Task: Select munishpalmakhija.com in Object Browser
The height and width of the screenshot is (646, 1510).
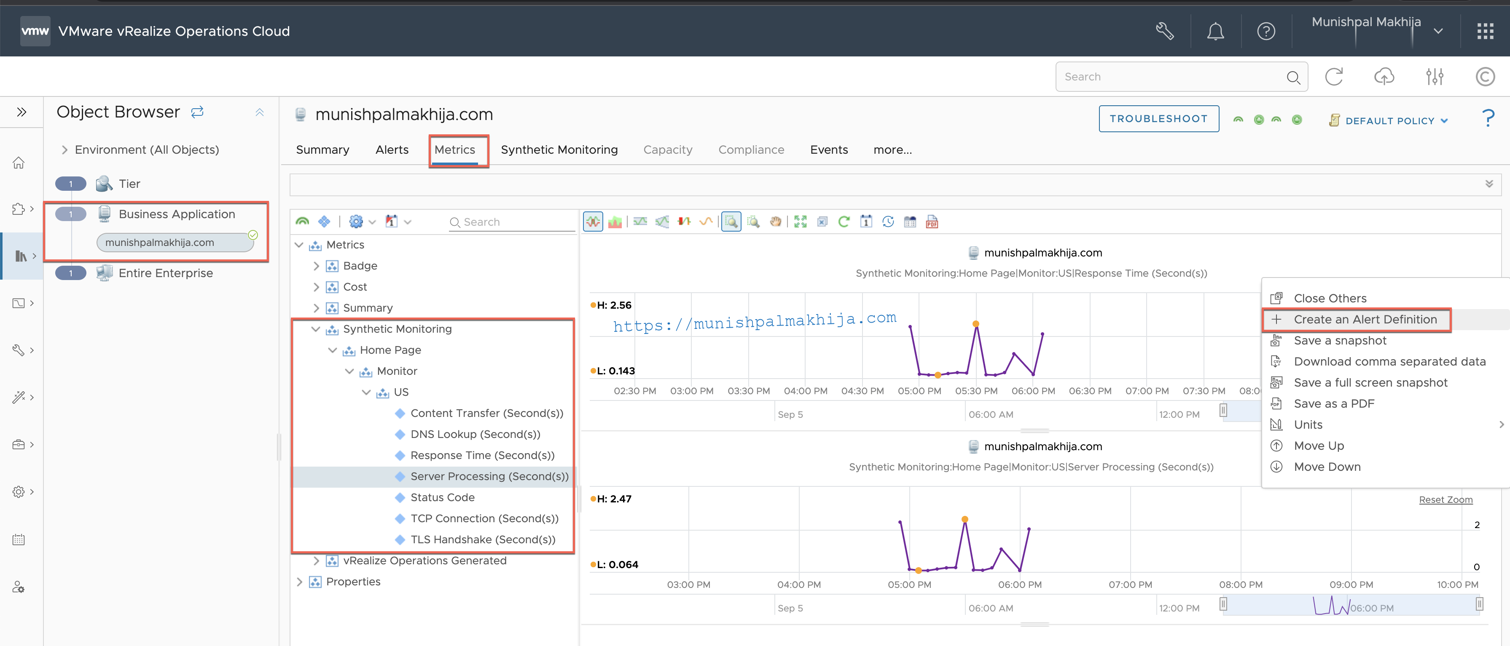Action: [175, 243]
